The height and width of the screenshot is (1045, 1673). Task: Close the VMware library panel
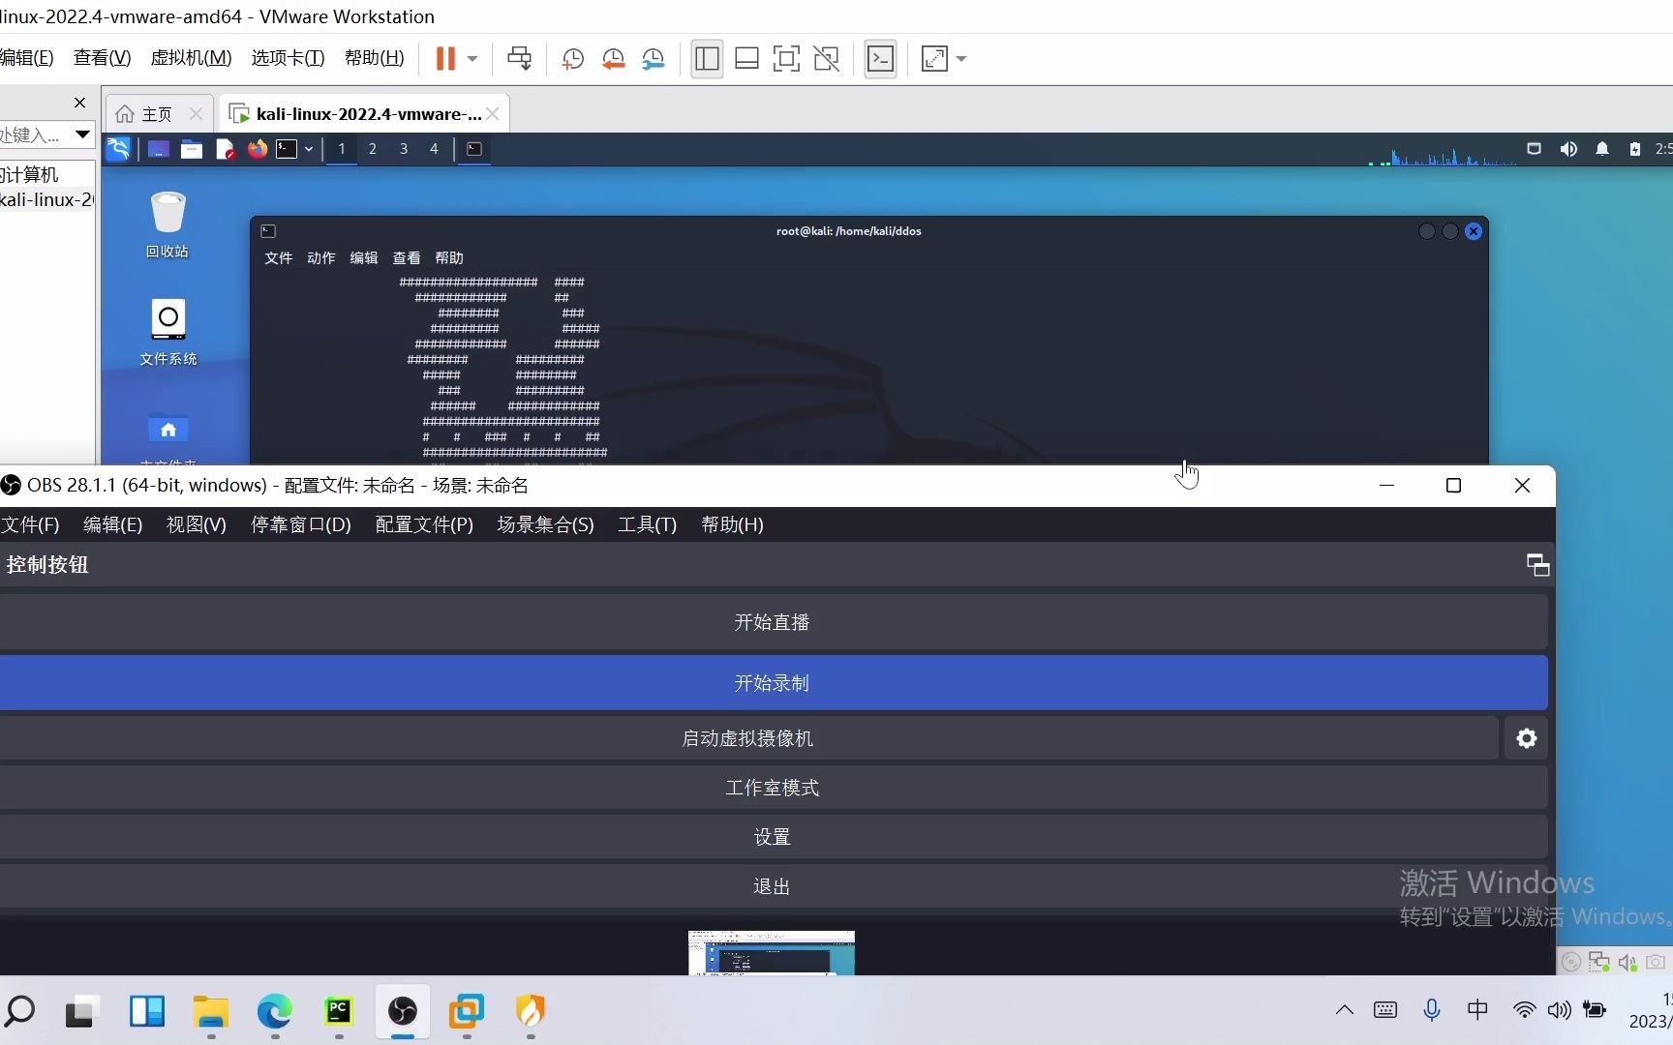pyautogui.click(x=79, y=103)
